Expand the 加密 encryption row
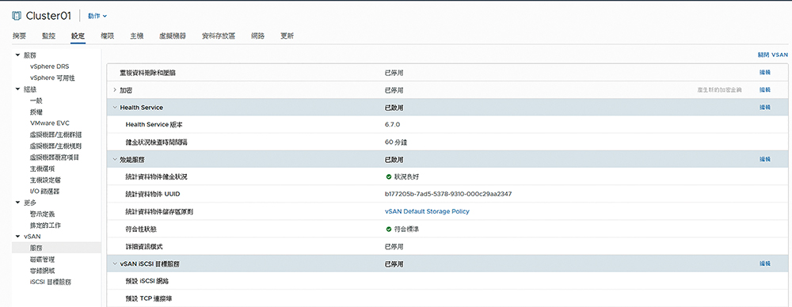 [115, 90]
